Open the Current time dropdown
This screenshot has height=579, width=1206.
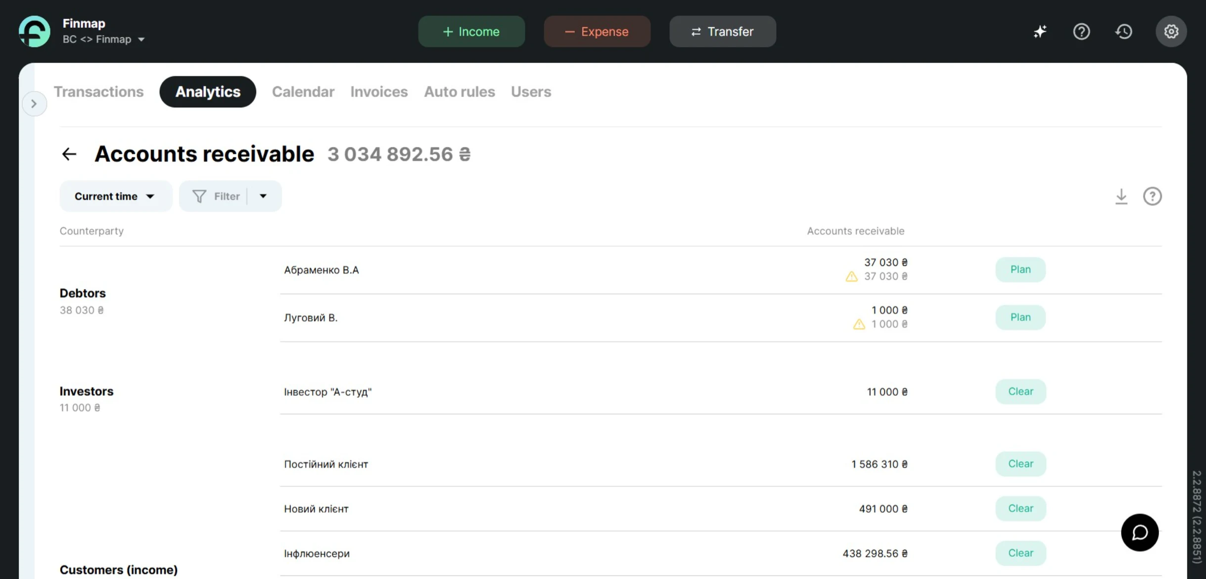tap(115, 196)
